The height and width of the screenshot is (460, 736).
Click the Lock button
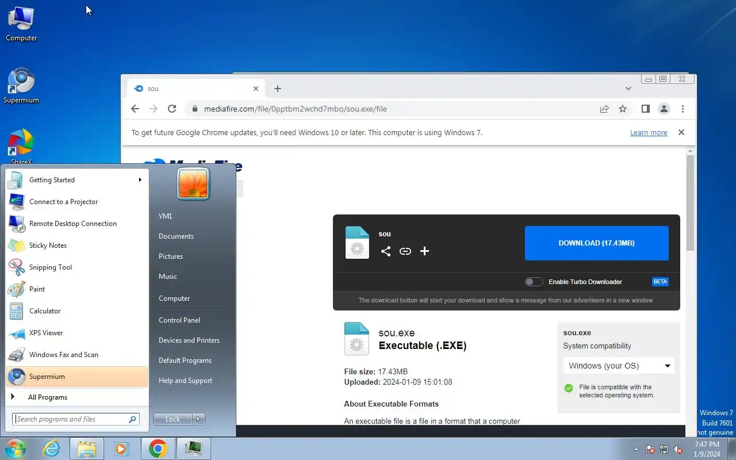click(x=173, y=419)
